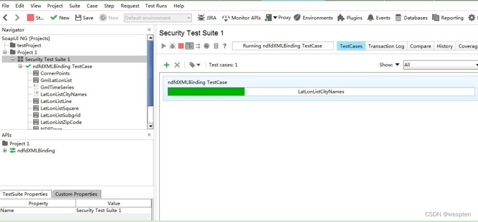Open the Show filter All dropdown
This screenshot has height=222, width=478.
pyautogui.click(x=440, y=65)
